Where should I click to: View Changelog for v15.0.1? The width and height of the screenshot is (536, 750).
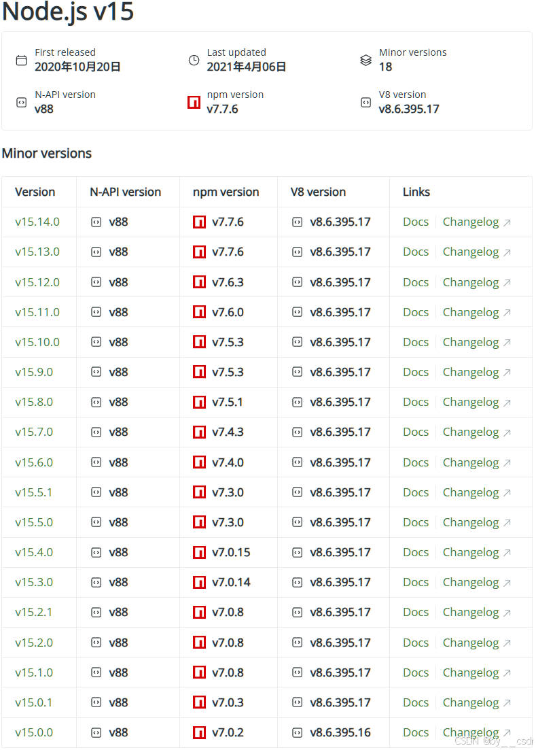tap(471, 702)
